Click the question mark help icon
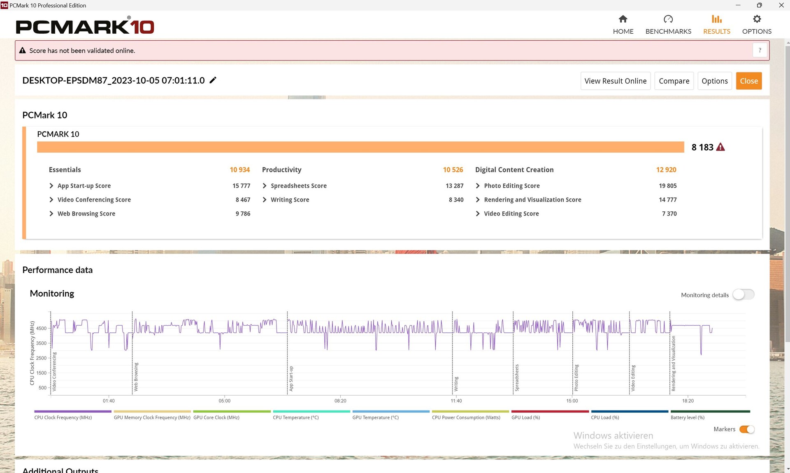This screenshot has height=473, width=790. [x=760, y=50]
